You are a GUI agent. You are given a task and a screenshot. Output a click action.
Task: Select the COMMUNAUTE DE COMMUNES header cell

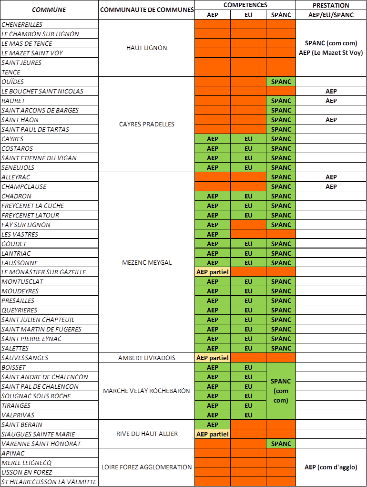click(147, 10)
